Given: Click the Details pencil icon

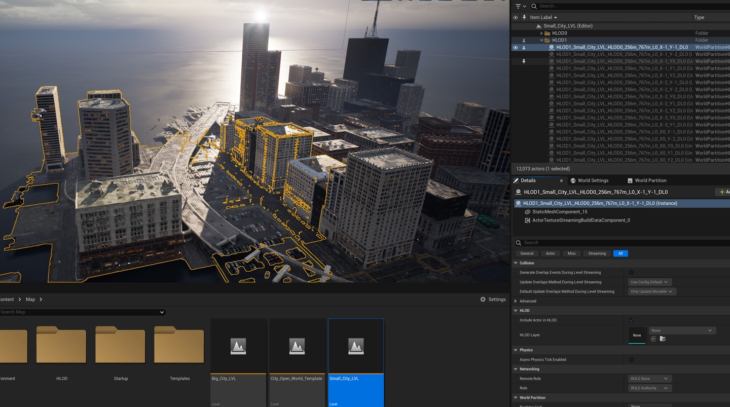Looking at the screenshot, I should point(516,180).
